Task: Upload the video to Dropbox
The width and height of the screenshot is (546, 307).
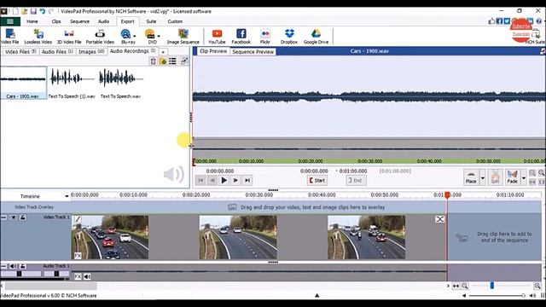Action: coord(289,37)
